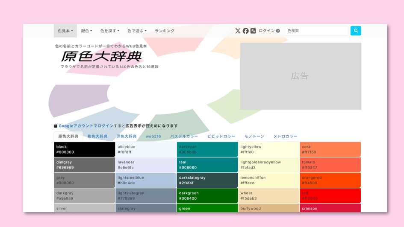Expand the 色見本 dropdown menu
The height and width of the screenshot is (227, 404).
(x=65, y=31)
